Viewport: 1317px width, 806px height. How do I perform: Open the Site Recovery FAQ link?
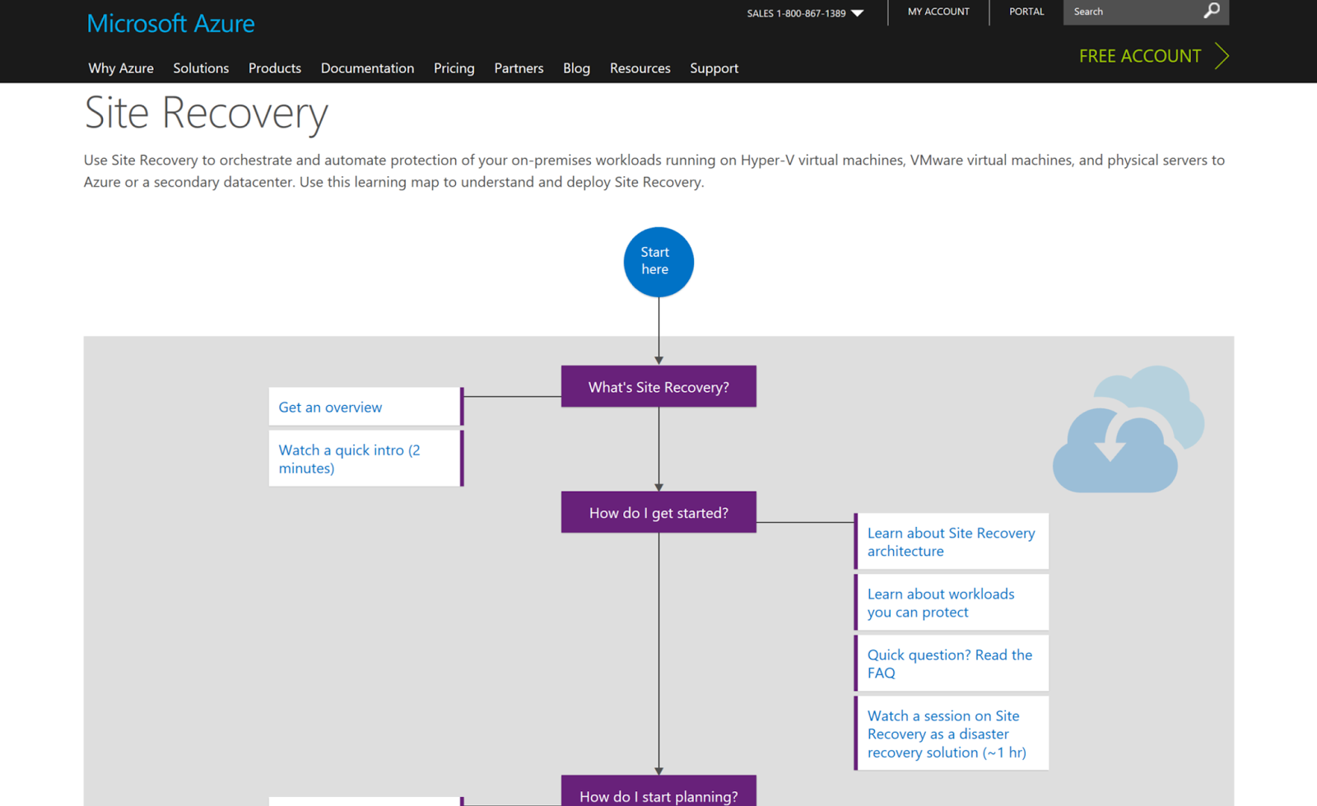coord(949,664)
